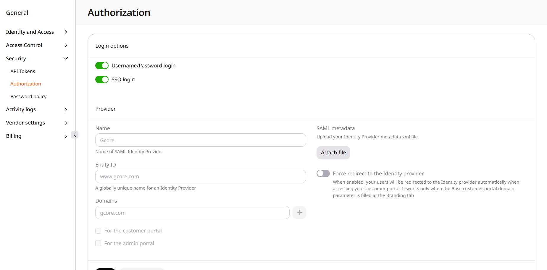Collapse the sidebar with the arrow handle

[75, 135]
